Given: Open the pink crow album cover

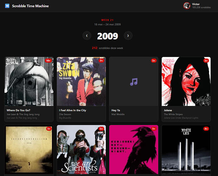Looking at the screenshot, I should 134,150.
